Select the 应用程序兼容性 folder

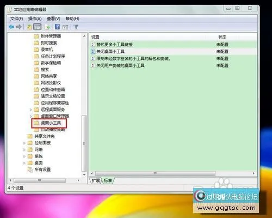(52, 103)
